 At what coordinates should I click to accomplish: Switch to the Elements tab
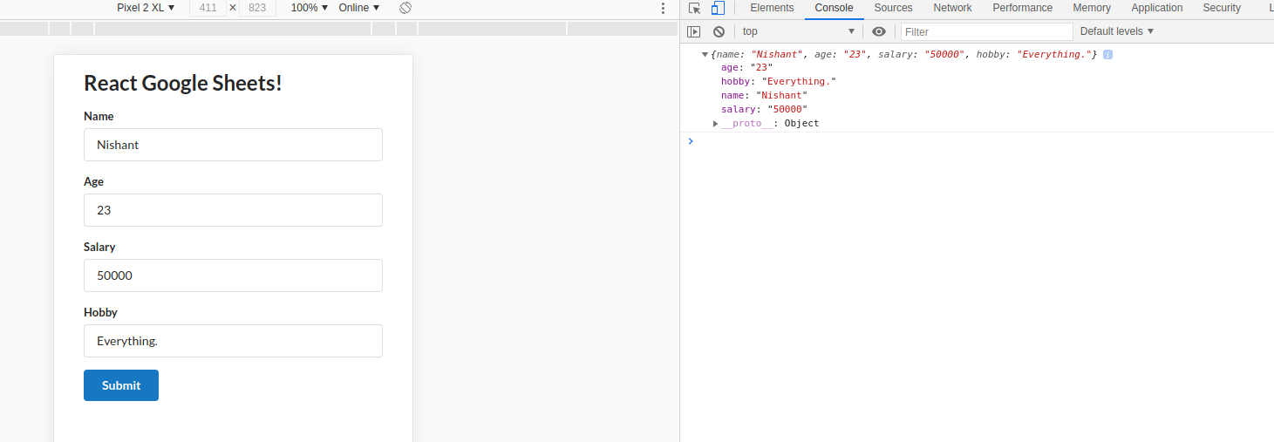pos(772,8)
